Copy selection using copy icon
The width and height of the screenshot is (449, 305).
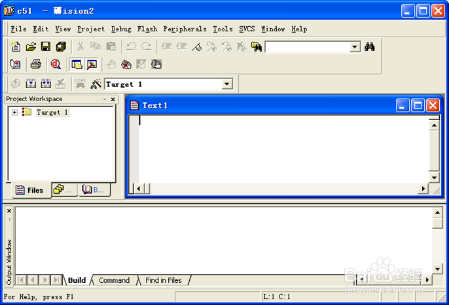[96, 46]
